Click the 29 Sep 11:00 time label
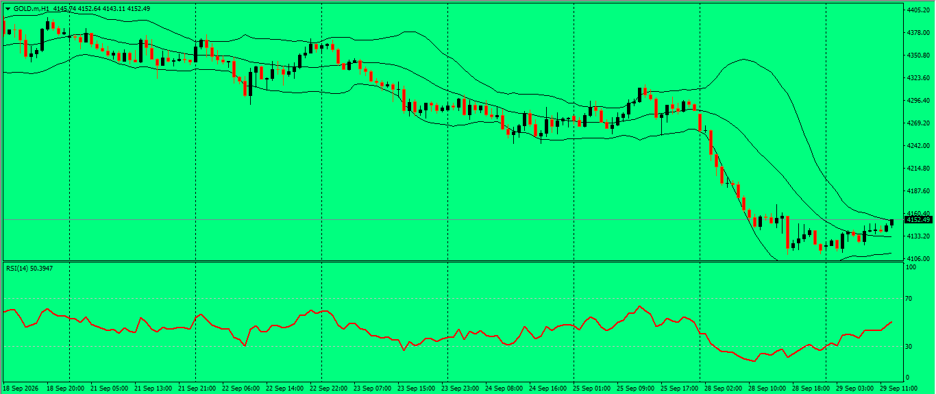 (898, 389)
